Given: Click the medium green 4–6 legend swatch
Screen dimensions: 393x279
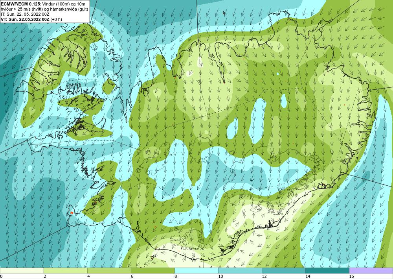Looking at the screenshot, I should 109,270.
